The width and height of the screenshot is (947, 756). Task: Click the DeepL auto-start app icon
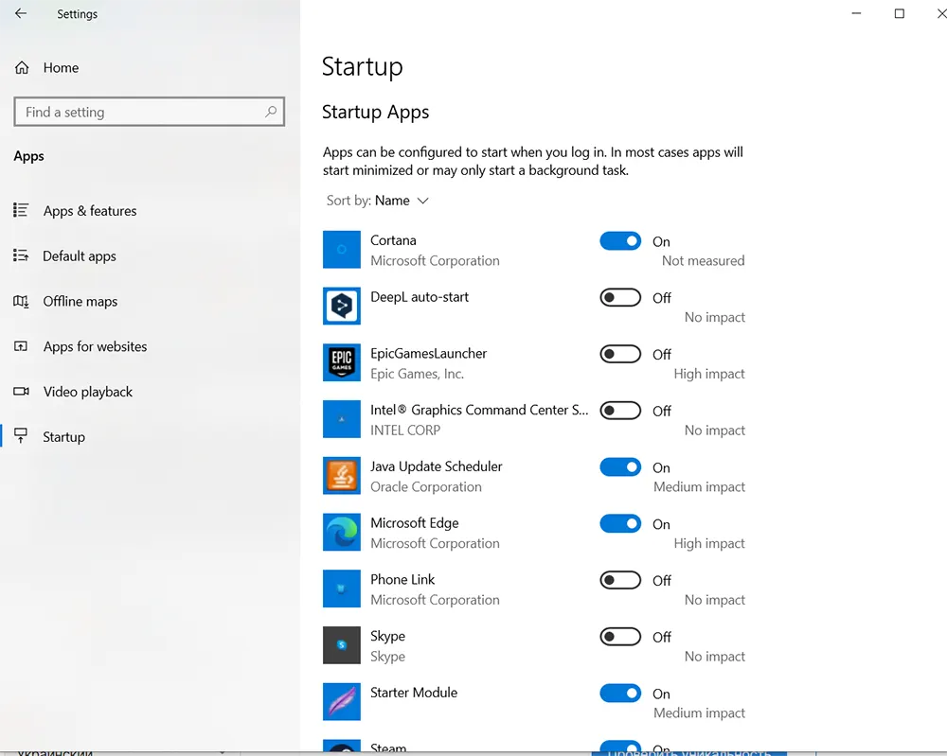click(x=341, y=306)
